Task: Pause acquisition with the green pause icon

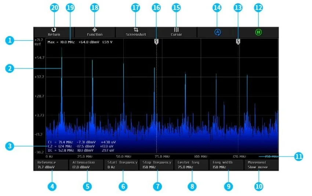Action: tap(258, 32)
